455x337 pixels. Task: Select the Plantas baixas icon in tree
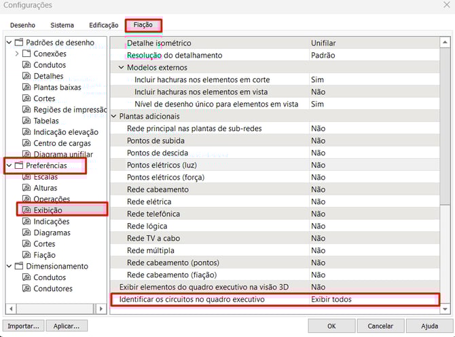point(27,87)
